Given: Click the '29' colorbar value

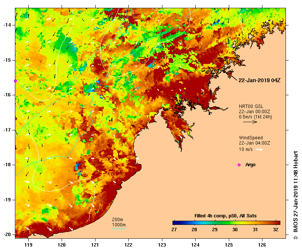Looking at the screenshot, I should 215,230.
